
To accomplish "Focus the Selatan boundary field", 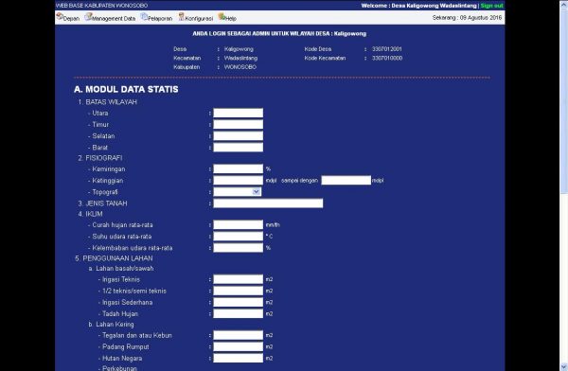I will click(238, 136).
